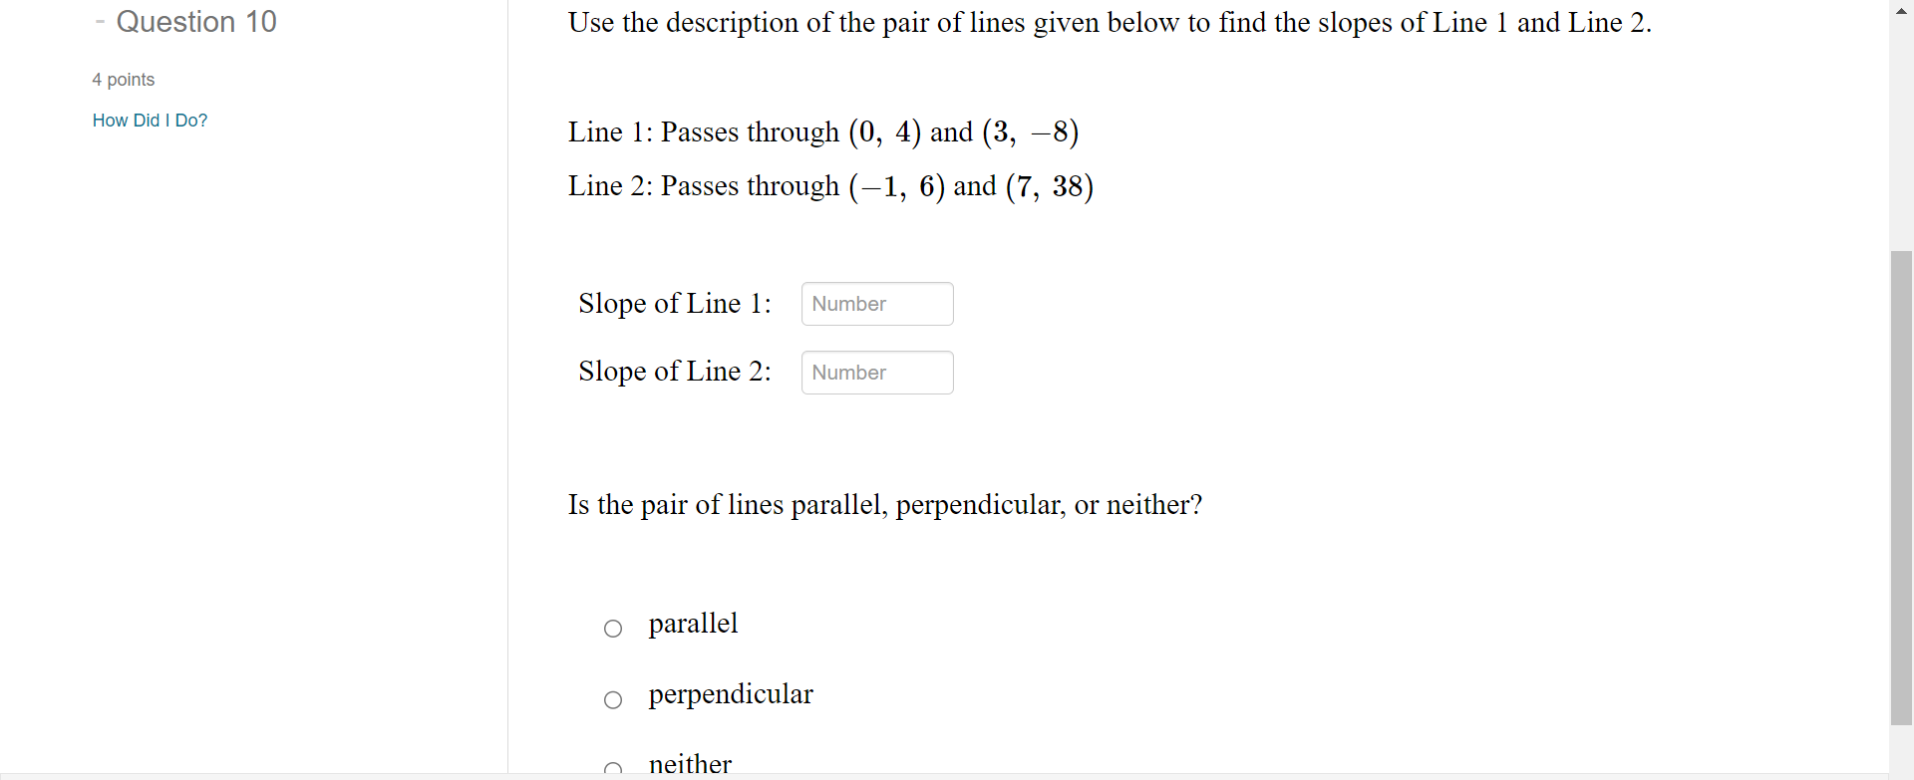
Task: Click the "4 points" label
Action: [123, 79]
